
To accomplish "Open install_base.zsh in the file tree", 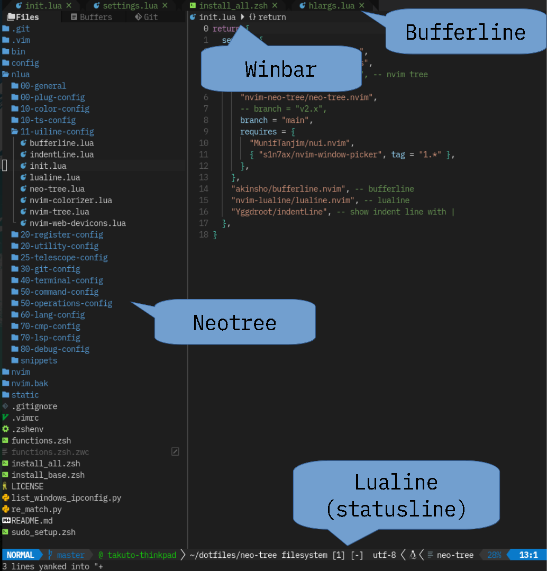I will 48,475.
